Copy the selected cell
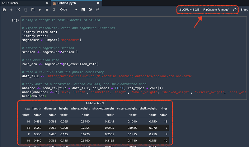 pyautogui.click(x=26, y=10)
